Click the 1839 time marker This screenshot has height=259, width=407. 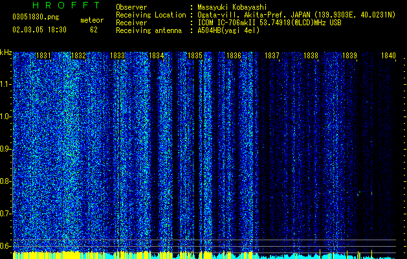349,55
